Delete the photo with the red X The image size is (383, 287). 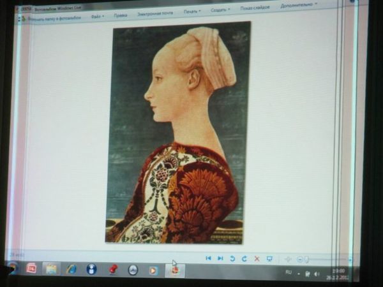(x=257, y=259)
